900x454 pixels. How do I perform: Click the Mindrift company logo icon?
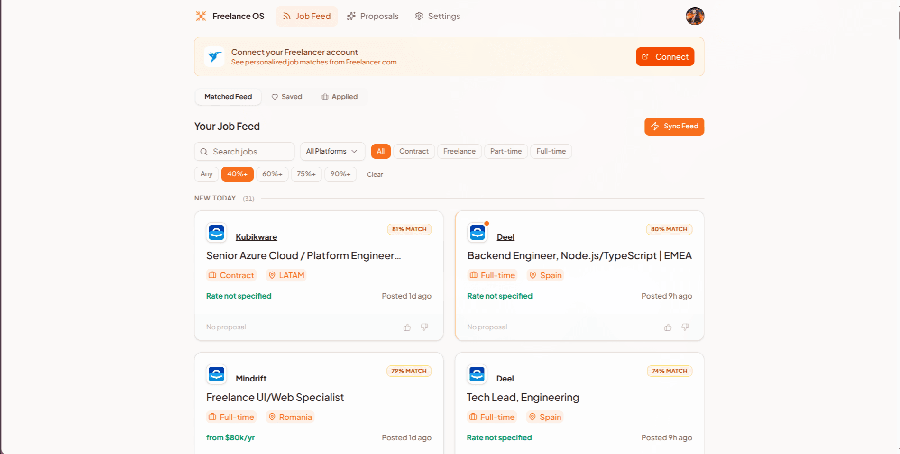point(216,374)
